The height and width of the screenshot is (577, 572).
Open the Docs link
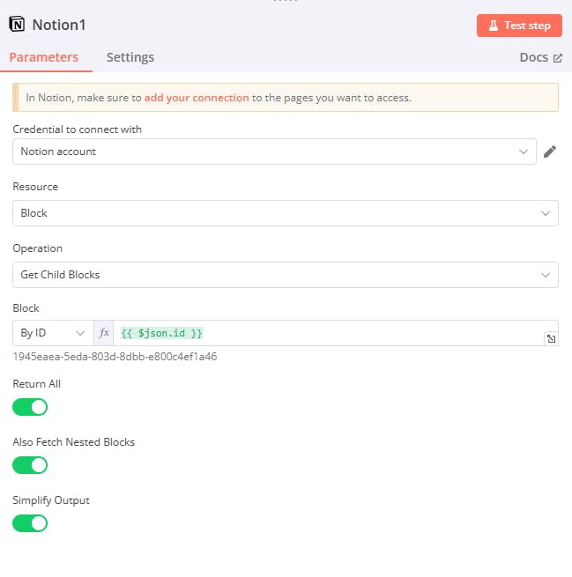(533, 57)
